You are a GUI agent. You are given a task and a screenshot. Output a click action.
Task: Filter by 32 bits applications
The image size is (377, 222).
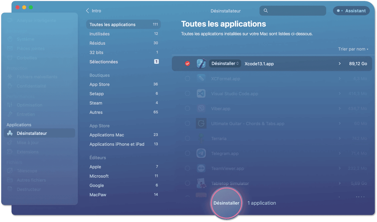pyautogui.click(x=123, y=52)
